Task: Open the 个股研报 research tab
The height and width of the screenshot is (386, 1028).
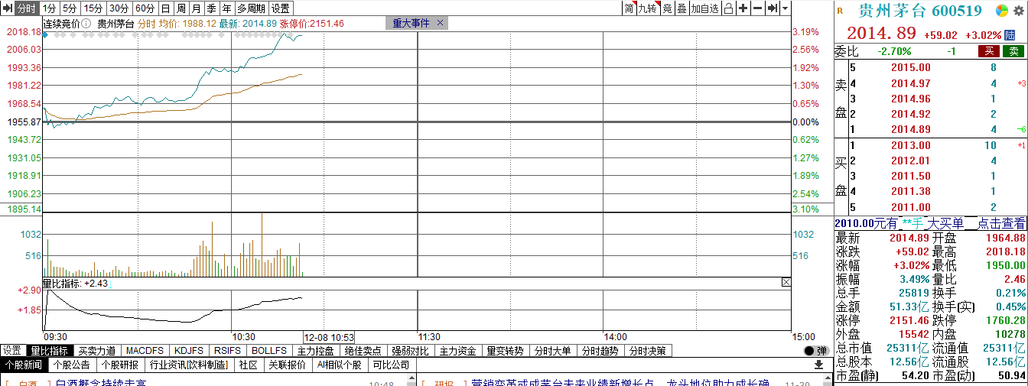Action: click(x=122, y=365)
